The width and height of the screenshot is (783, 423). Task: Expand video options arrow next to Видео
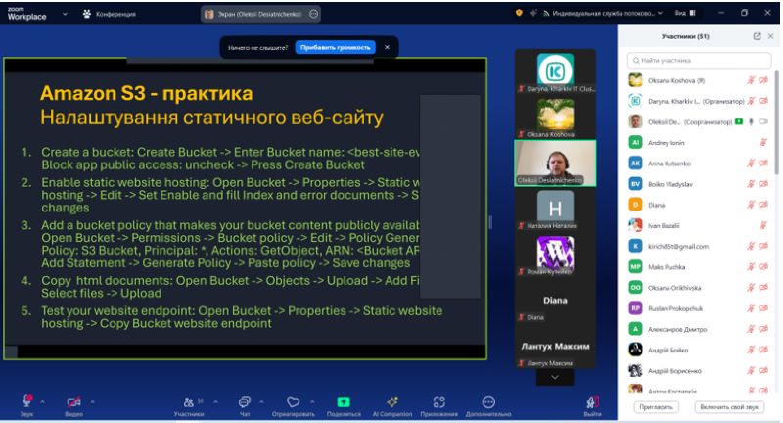(x=93, y=400)
